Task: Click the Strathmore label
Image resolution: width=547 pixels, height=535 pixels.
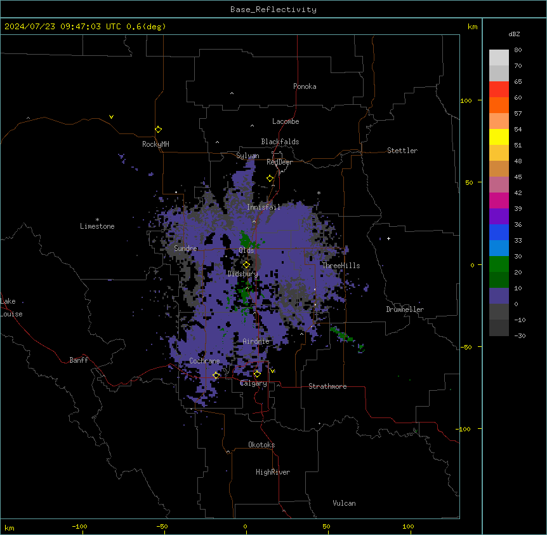Action: (327, 386)
